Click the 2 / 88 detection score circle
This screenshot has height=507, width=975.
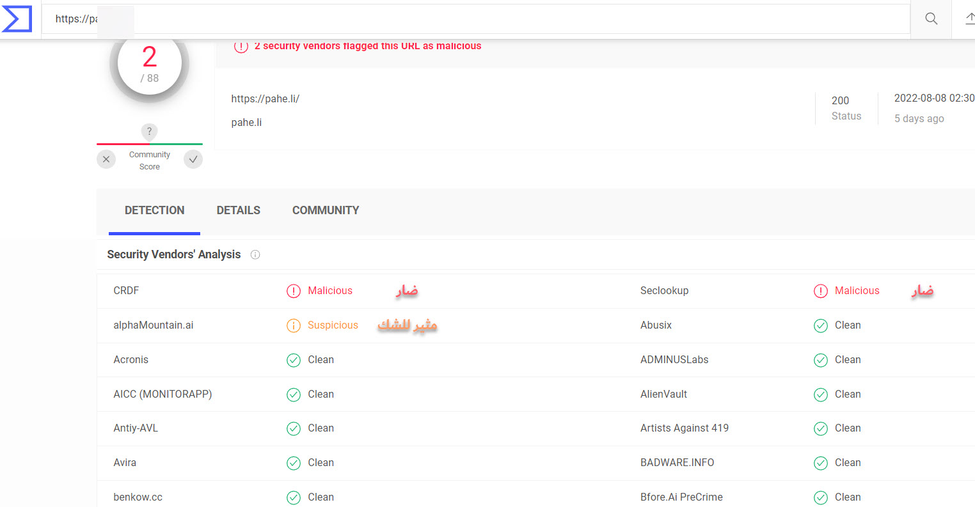pyautogui.click(x=149, y=65)
